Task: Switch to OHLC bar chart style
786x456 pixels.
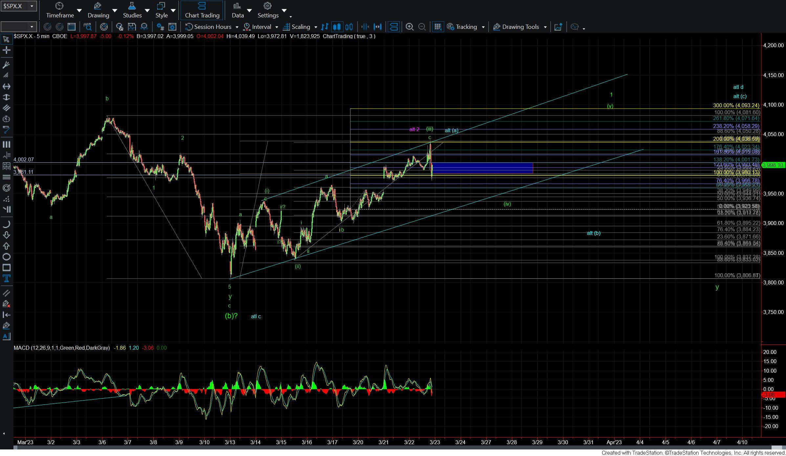Action: (x=325, y=27)
